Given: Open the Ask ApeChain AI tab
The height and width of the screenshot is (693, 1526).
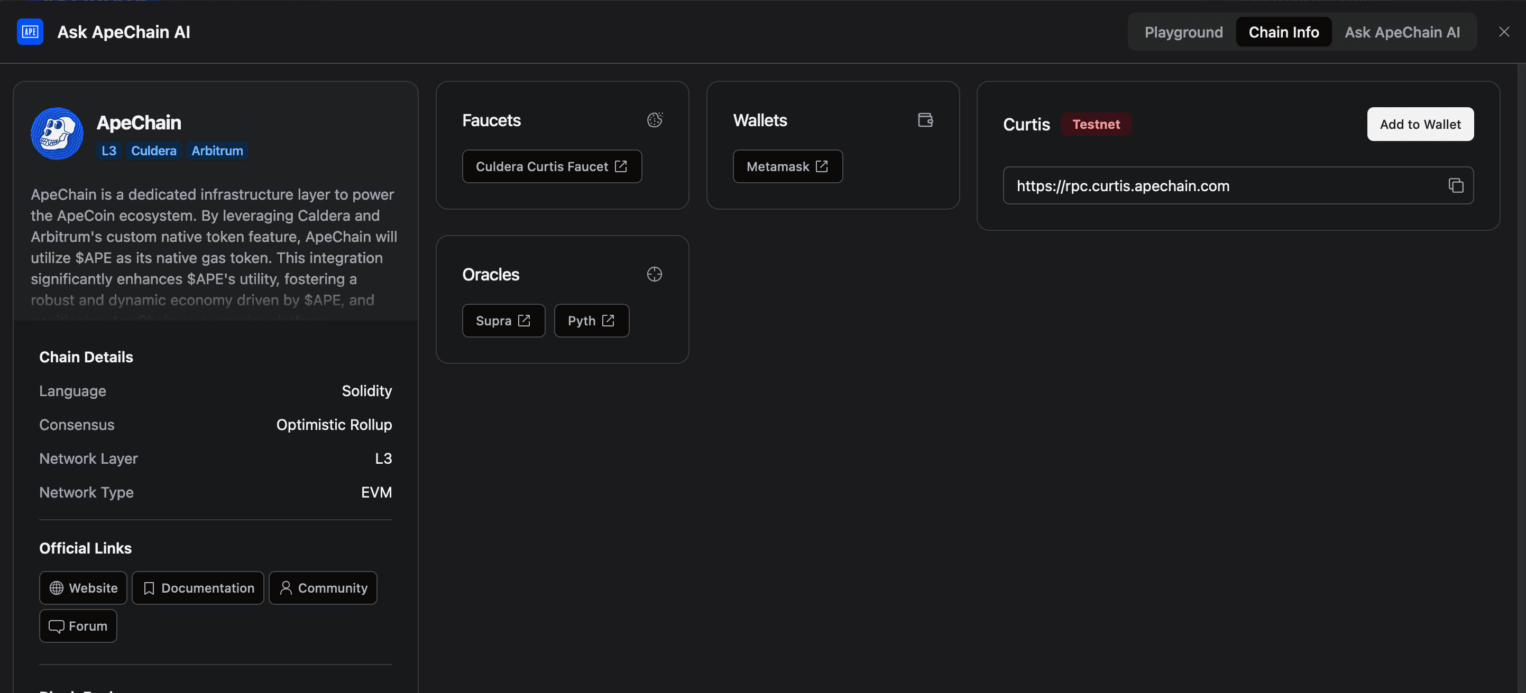Looking at the screenshot, I should [1402, 32].
